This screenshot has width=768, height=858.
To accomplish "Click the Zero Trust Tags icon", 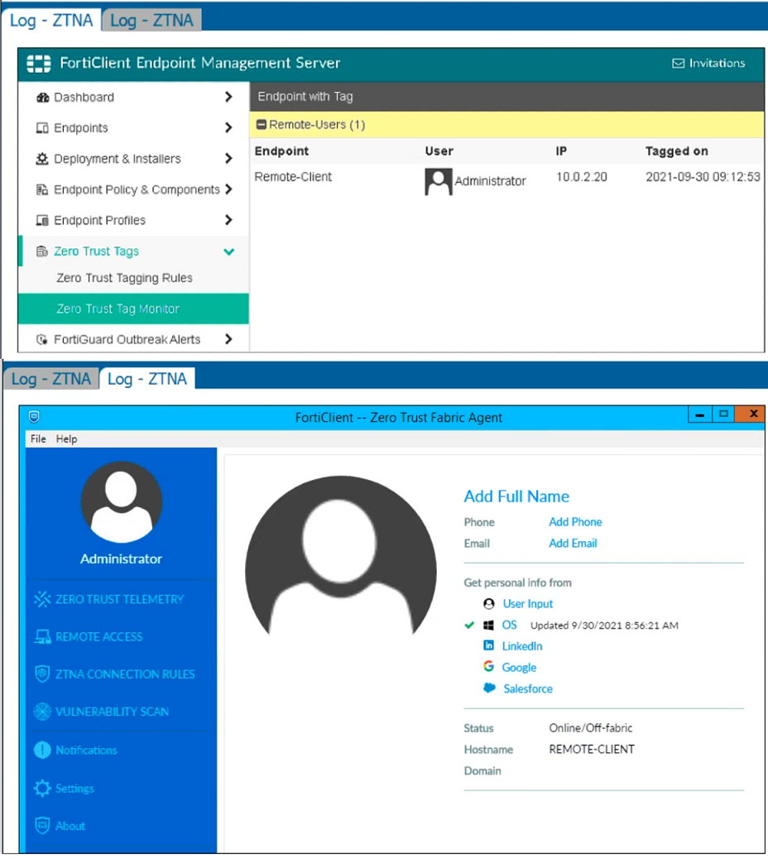I will pyautogui.click(x=42, y=252).
